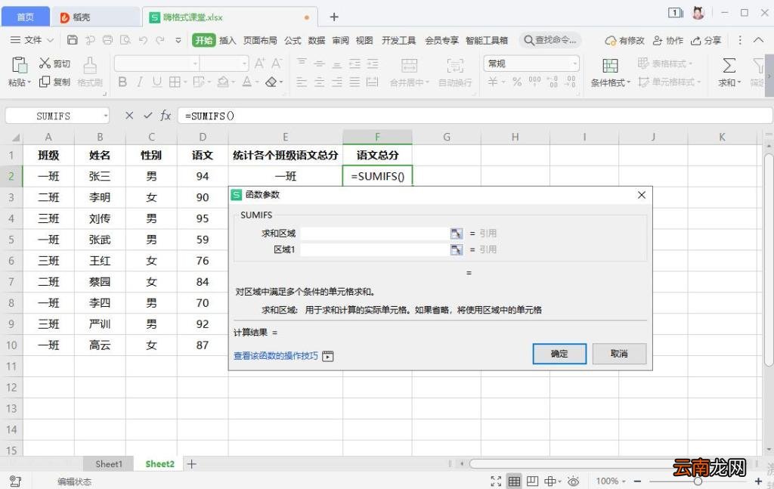This screenshot has width=774, height=489.
Task: Click the 查找命令 search box
Action: pos(550,40)
